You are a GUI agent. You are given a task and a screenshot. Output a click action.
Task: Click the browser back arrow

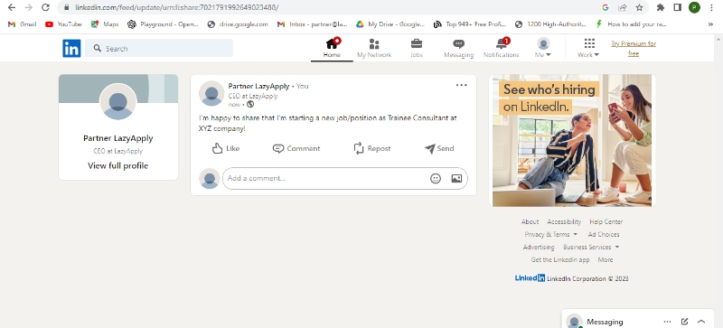coord(12,7)
